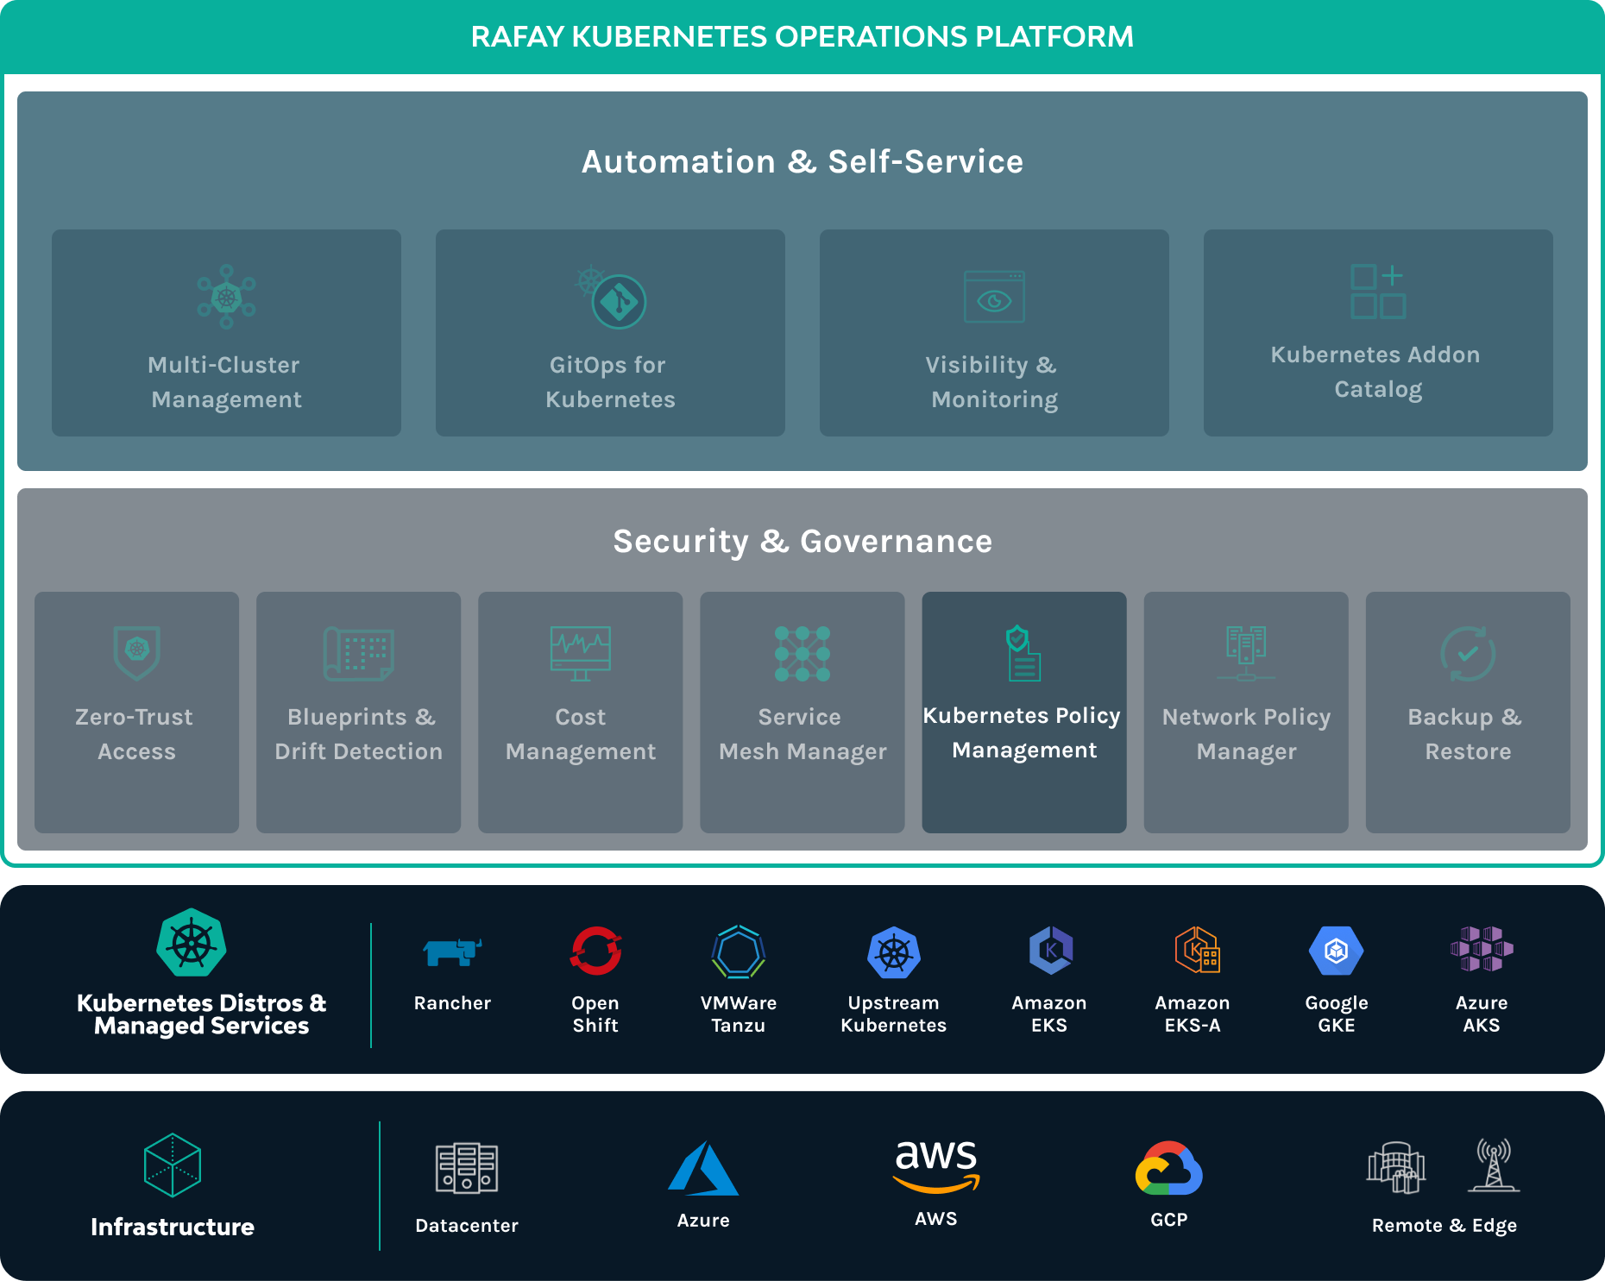The height and width of the screenshot is (1281, 1605).
Task: Click the Kubernetes Distros & Managed Services label
Action: pyautogui.click(x=201, y=1014)
